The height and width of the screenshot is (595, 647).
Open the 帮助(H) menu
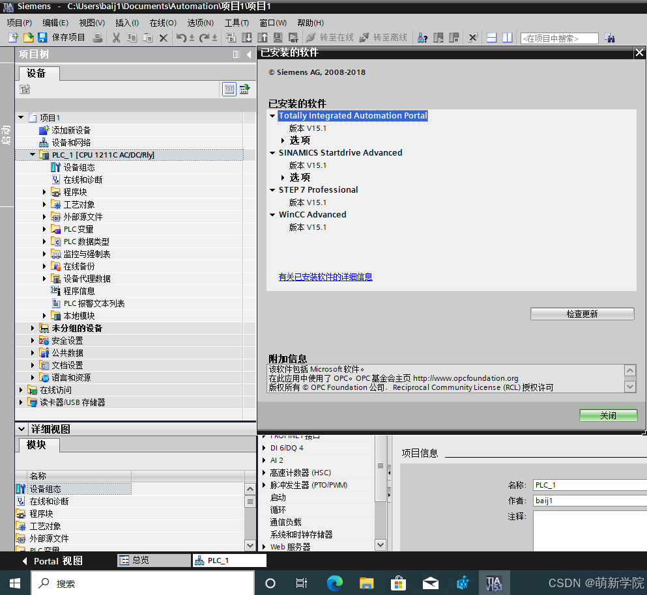click(310, 23)
